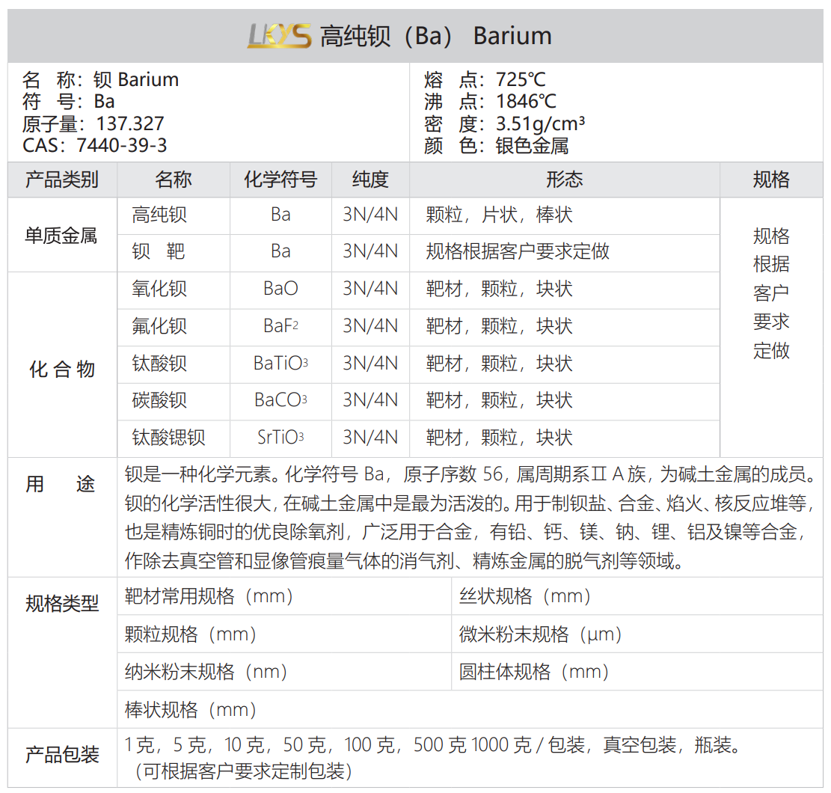Click the 原子量 137.327 line
This screenshot has width=831, height=793.
(93, 123)
